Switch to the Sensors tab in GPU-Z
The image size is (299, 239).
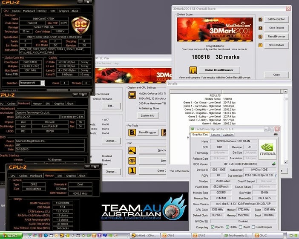click(x=216, y=135)
